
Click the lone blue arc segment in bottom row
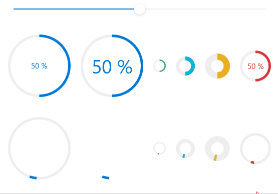point(106,177)
